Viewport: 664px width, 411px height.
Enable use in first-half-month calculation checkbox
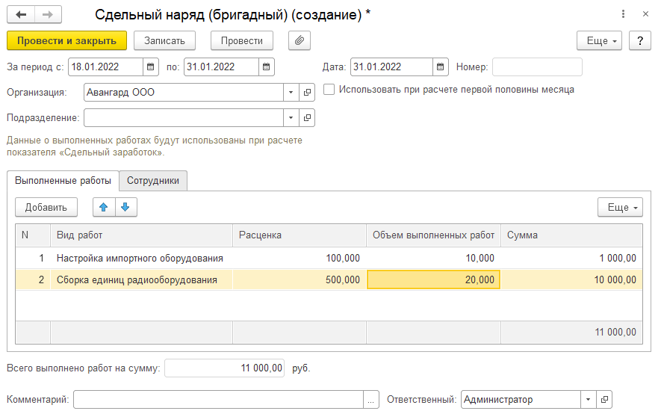click(329, 90)
